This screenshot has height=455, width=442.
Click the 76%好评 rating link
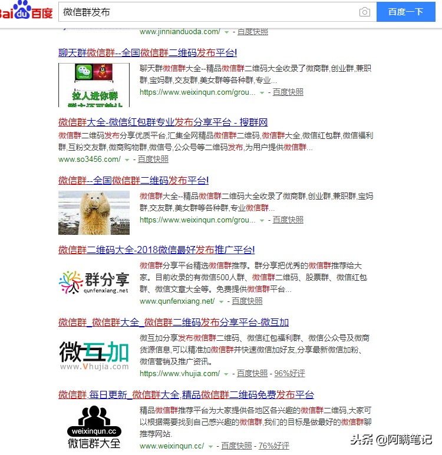point(273,446)
